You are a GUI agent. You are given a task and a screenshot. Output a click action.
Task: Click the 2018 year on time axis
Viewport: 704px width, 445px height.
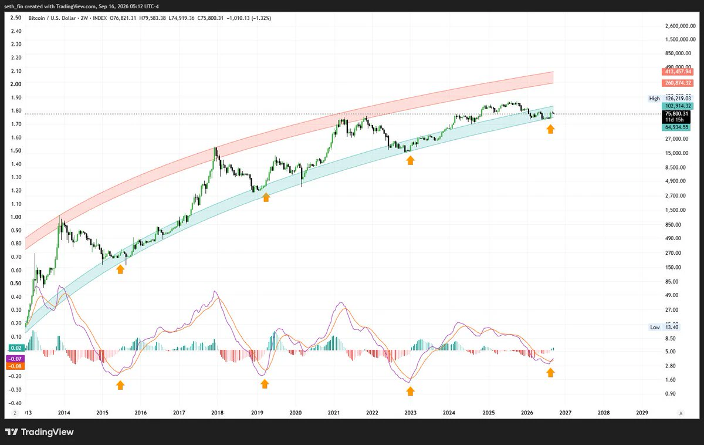pyautogui.click(x=218, y=413)
